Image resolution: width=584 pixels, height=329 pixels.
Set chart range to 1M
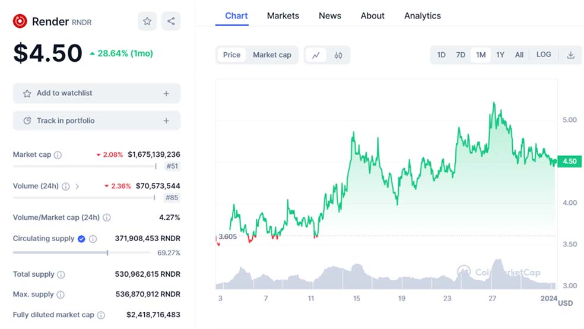pos(481,55)
